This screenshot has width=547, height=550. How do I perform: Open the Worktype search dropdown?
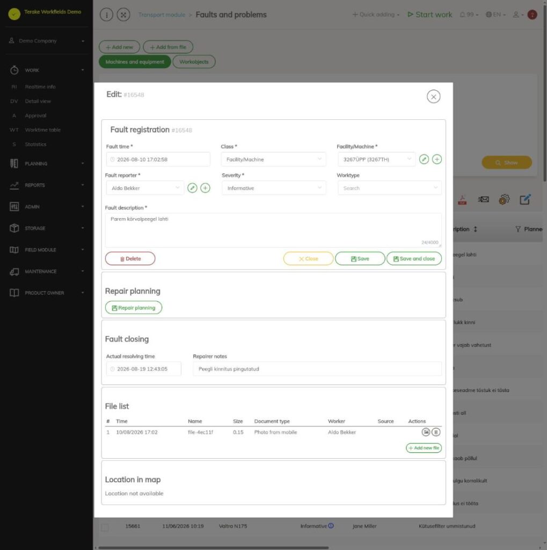tap(390, 188)
